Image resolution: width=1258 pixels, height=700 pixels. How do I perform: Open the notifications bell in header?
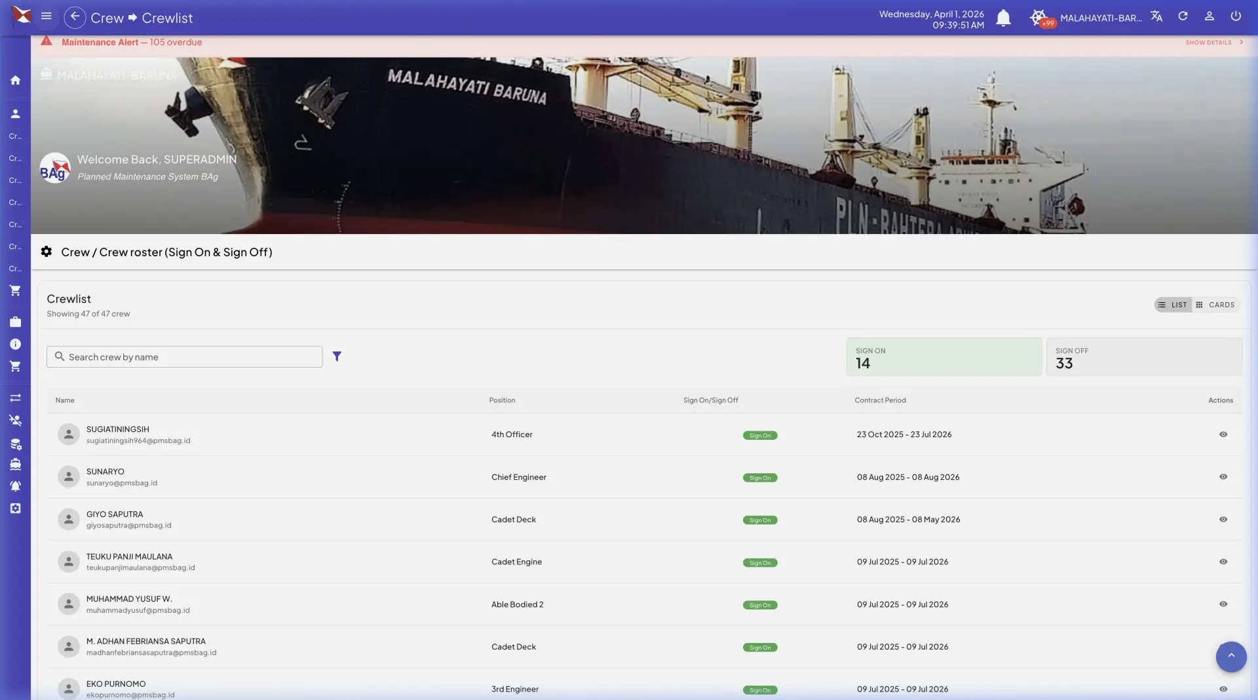pyautogui.click(x=1003, y=18)
